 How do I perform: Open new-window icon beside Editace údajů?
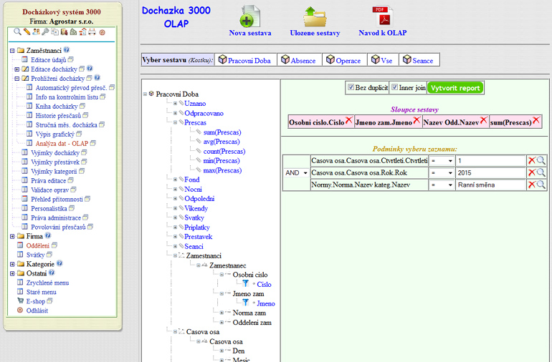pos(71,59)
